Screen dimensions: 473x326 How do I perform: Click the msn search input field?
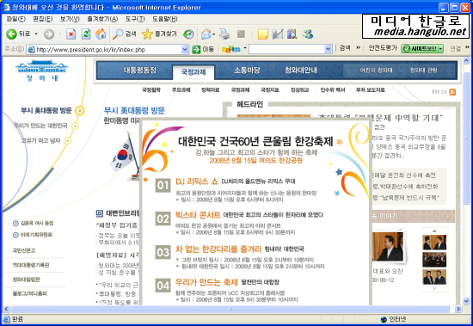coord(286,49)
